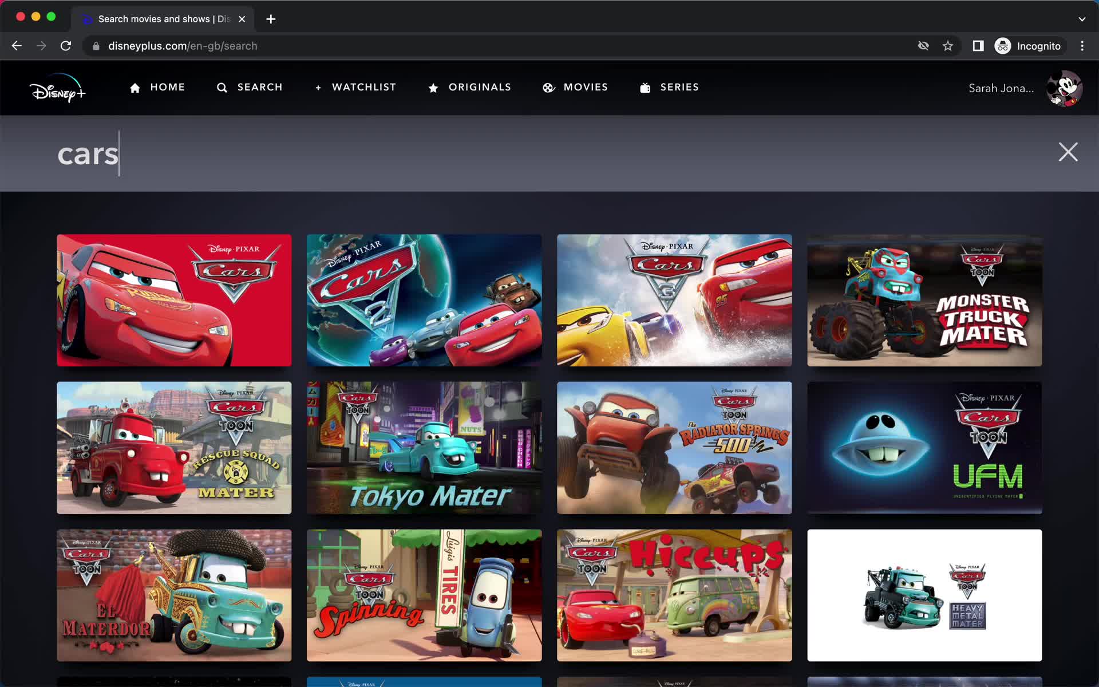Image resolution: width=1099 pixels, height=687 pixels.
Task: Open the Cars 2 movie thumbnail
Action: point(424,300)
